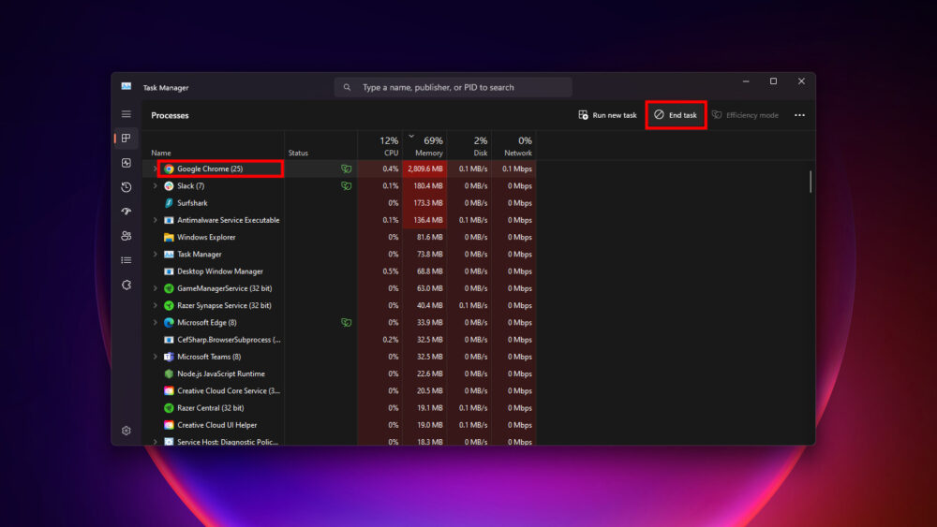Screen dimensions: 937x527
Task: Open the Performance page in sidebar
Action: click(126, 163)
